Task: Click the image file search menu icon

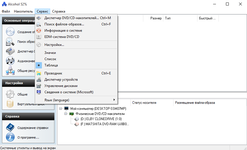Action: tap(38, 24)
